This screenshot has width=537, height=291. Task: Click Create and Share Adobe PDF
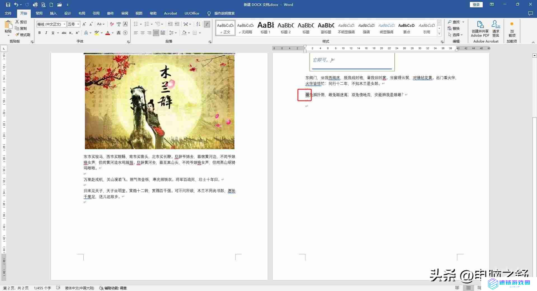pyautogui.click(x=480, y=29)
